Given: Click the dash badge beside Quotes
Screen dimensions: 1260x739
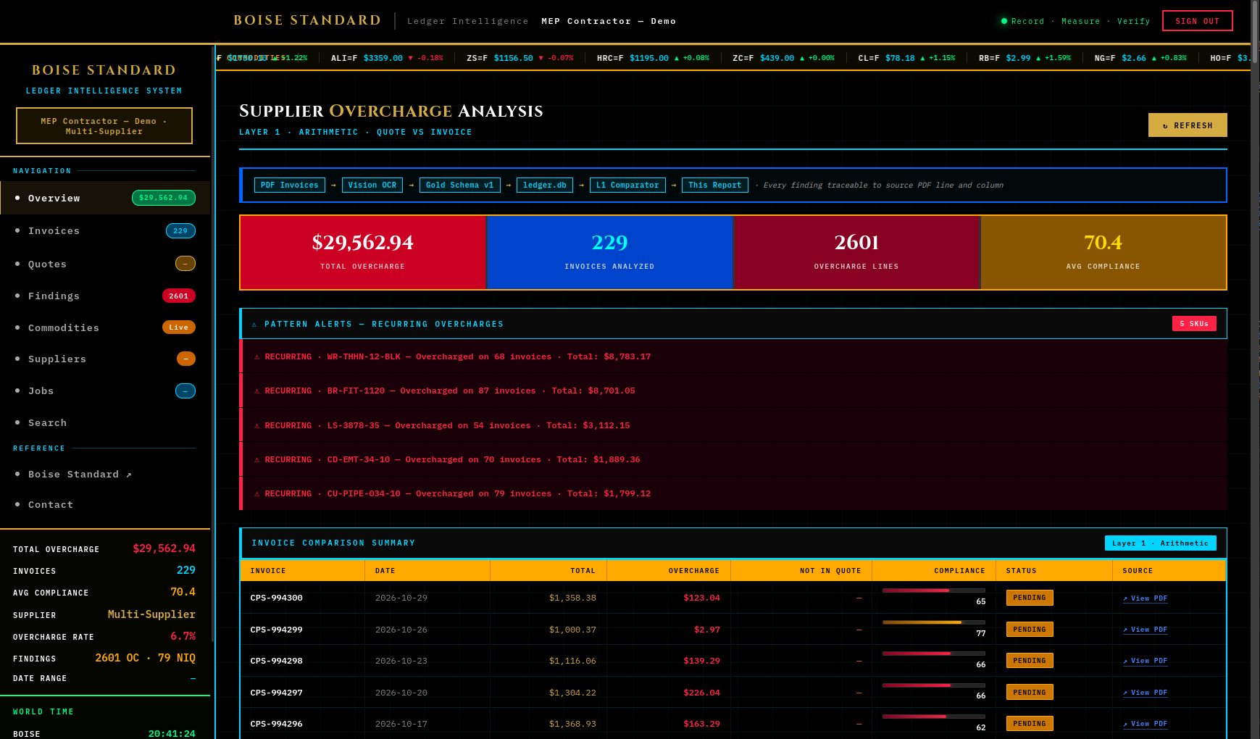Looking at the screenshot, I should tap(185, 264).
